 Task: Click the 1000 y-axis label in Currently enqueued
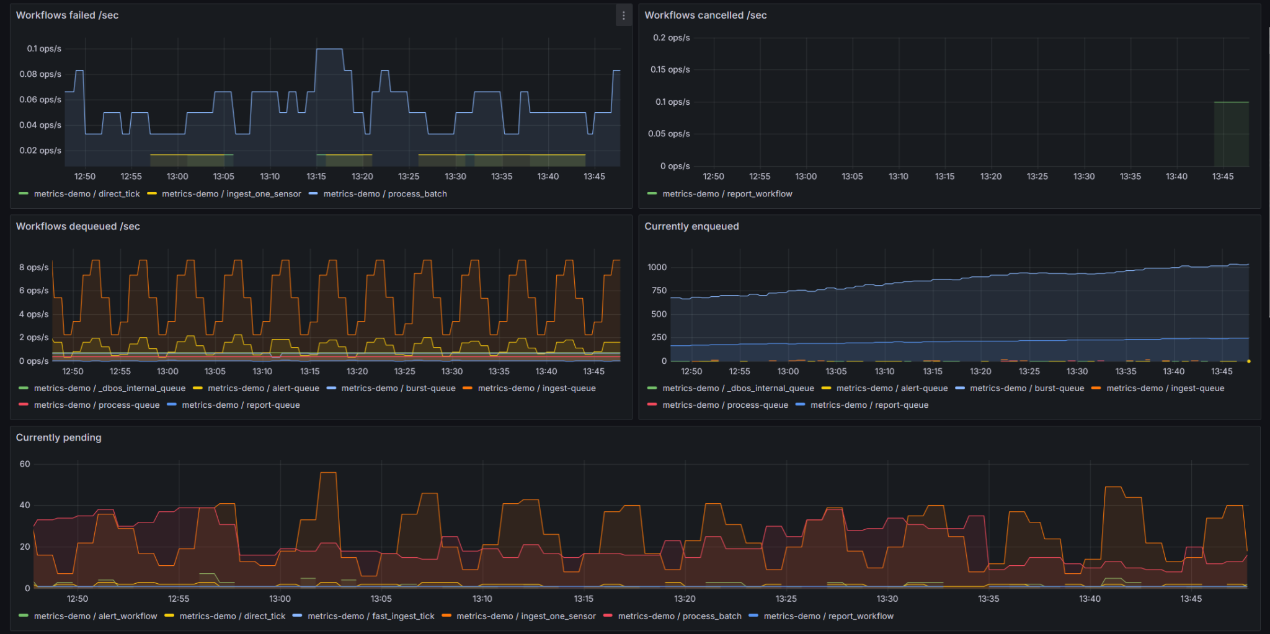click(x=657, y=268)
